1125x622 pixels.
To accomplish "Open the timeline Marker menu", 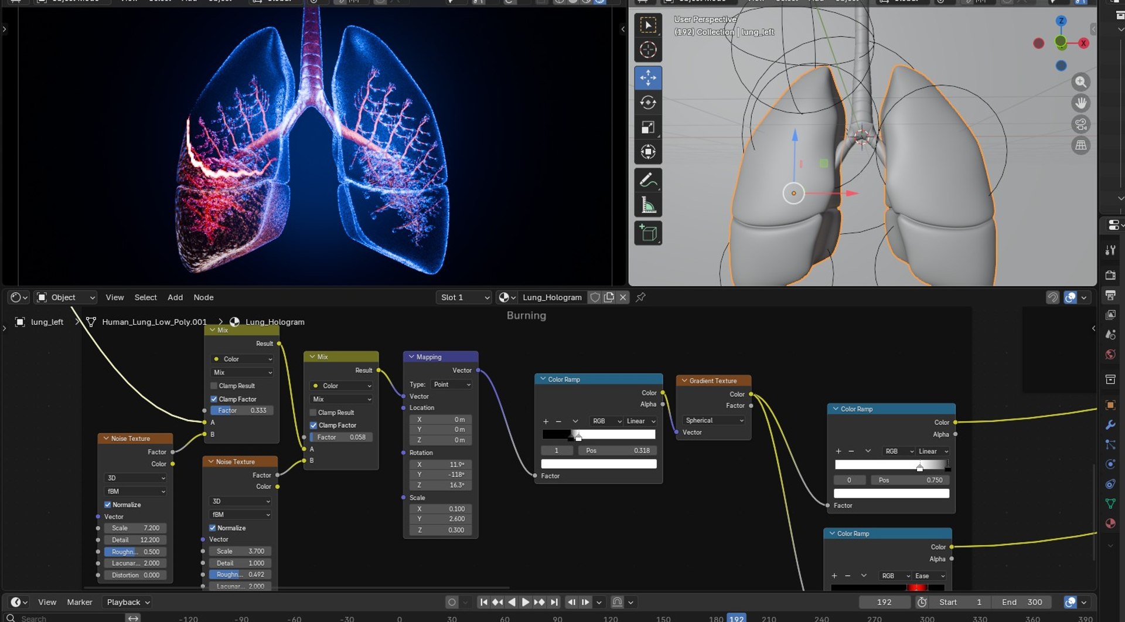I will click(x=80, y=602).
